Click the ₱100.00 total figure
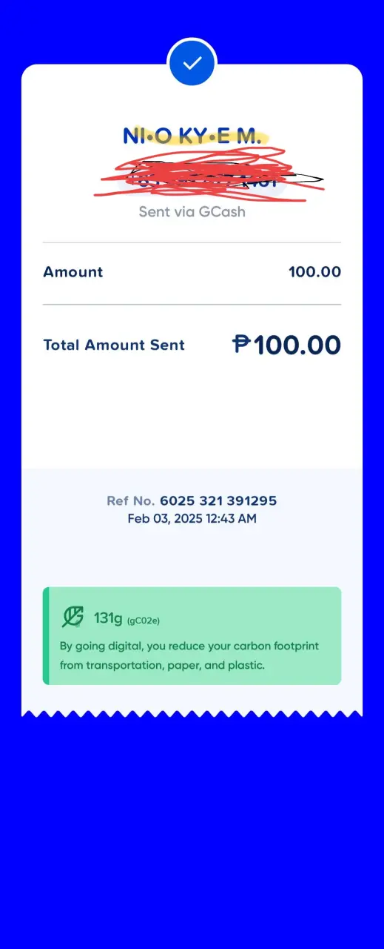Image resolution: width=384 pixels, height=949 pixels. [287, 345]
